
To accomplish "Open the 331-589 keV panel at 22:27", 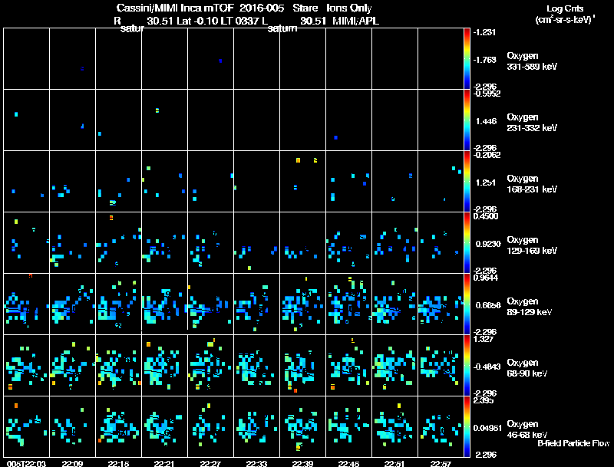I will pyautogui.click(x=210, y=59).
